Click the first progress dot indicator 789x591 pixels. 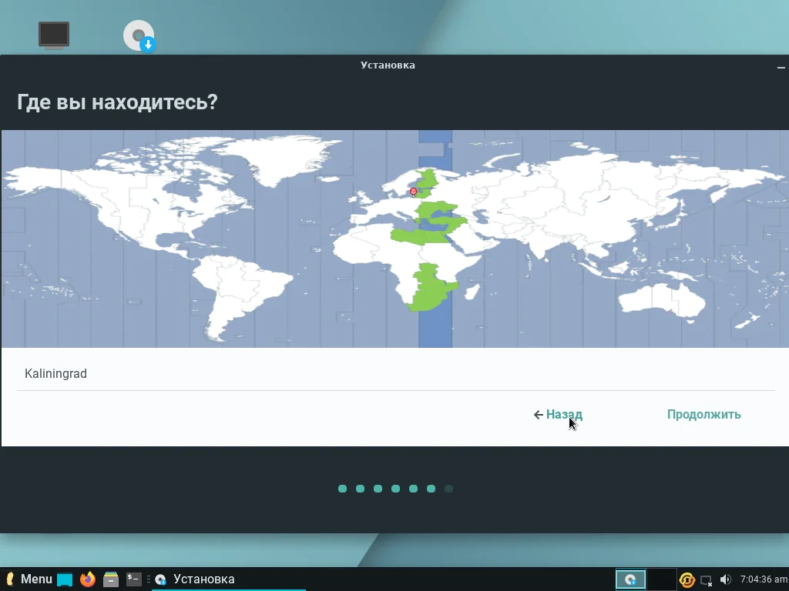tap(343, 489)
